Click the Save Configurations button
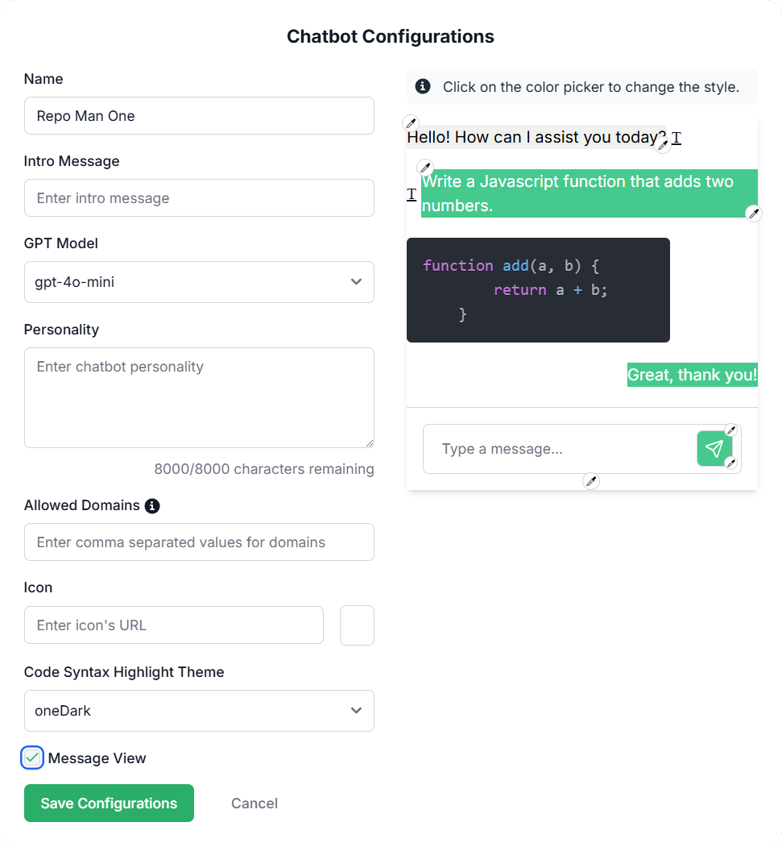Image resolution: width=782 pixels, height=847 pixels. click(x=109, y=803)
